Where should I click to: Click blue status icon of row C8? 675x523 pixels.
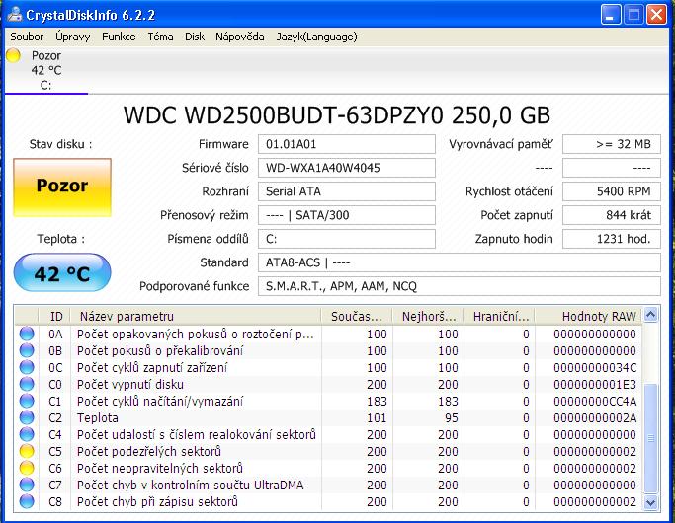click(27, 501)
